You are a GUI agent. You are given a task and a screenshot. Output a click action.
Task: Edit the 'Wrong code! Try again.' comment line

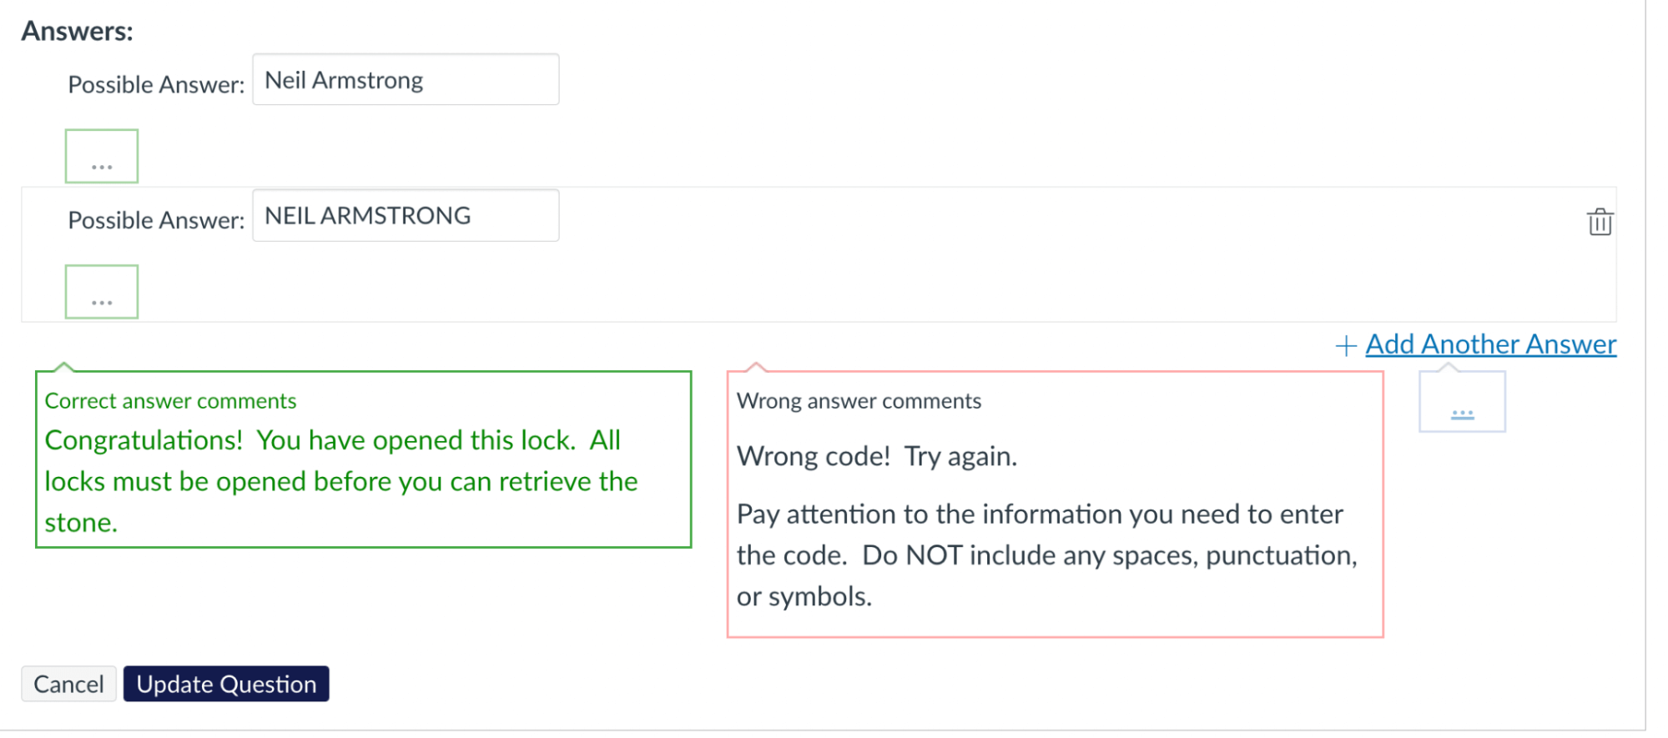pos(876,456)
